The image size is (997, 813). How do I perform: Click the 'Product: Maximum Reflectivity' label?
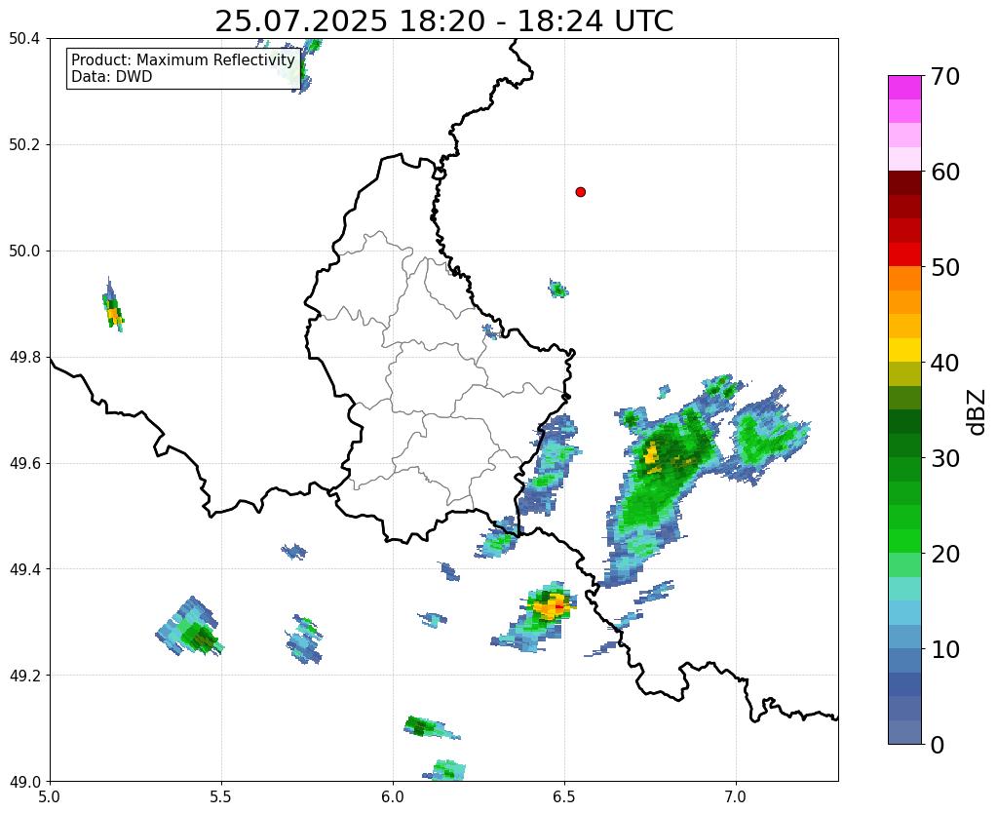(183, 59)
